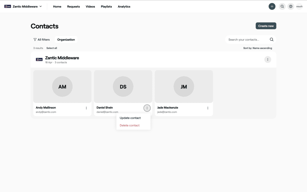Image resolution: width=307 pixels, height=192 pixels.
Task: Click the Jade Mackenzie name
Action: (x=168, y=108)
